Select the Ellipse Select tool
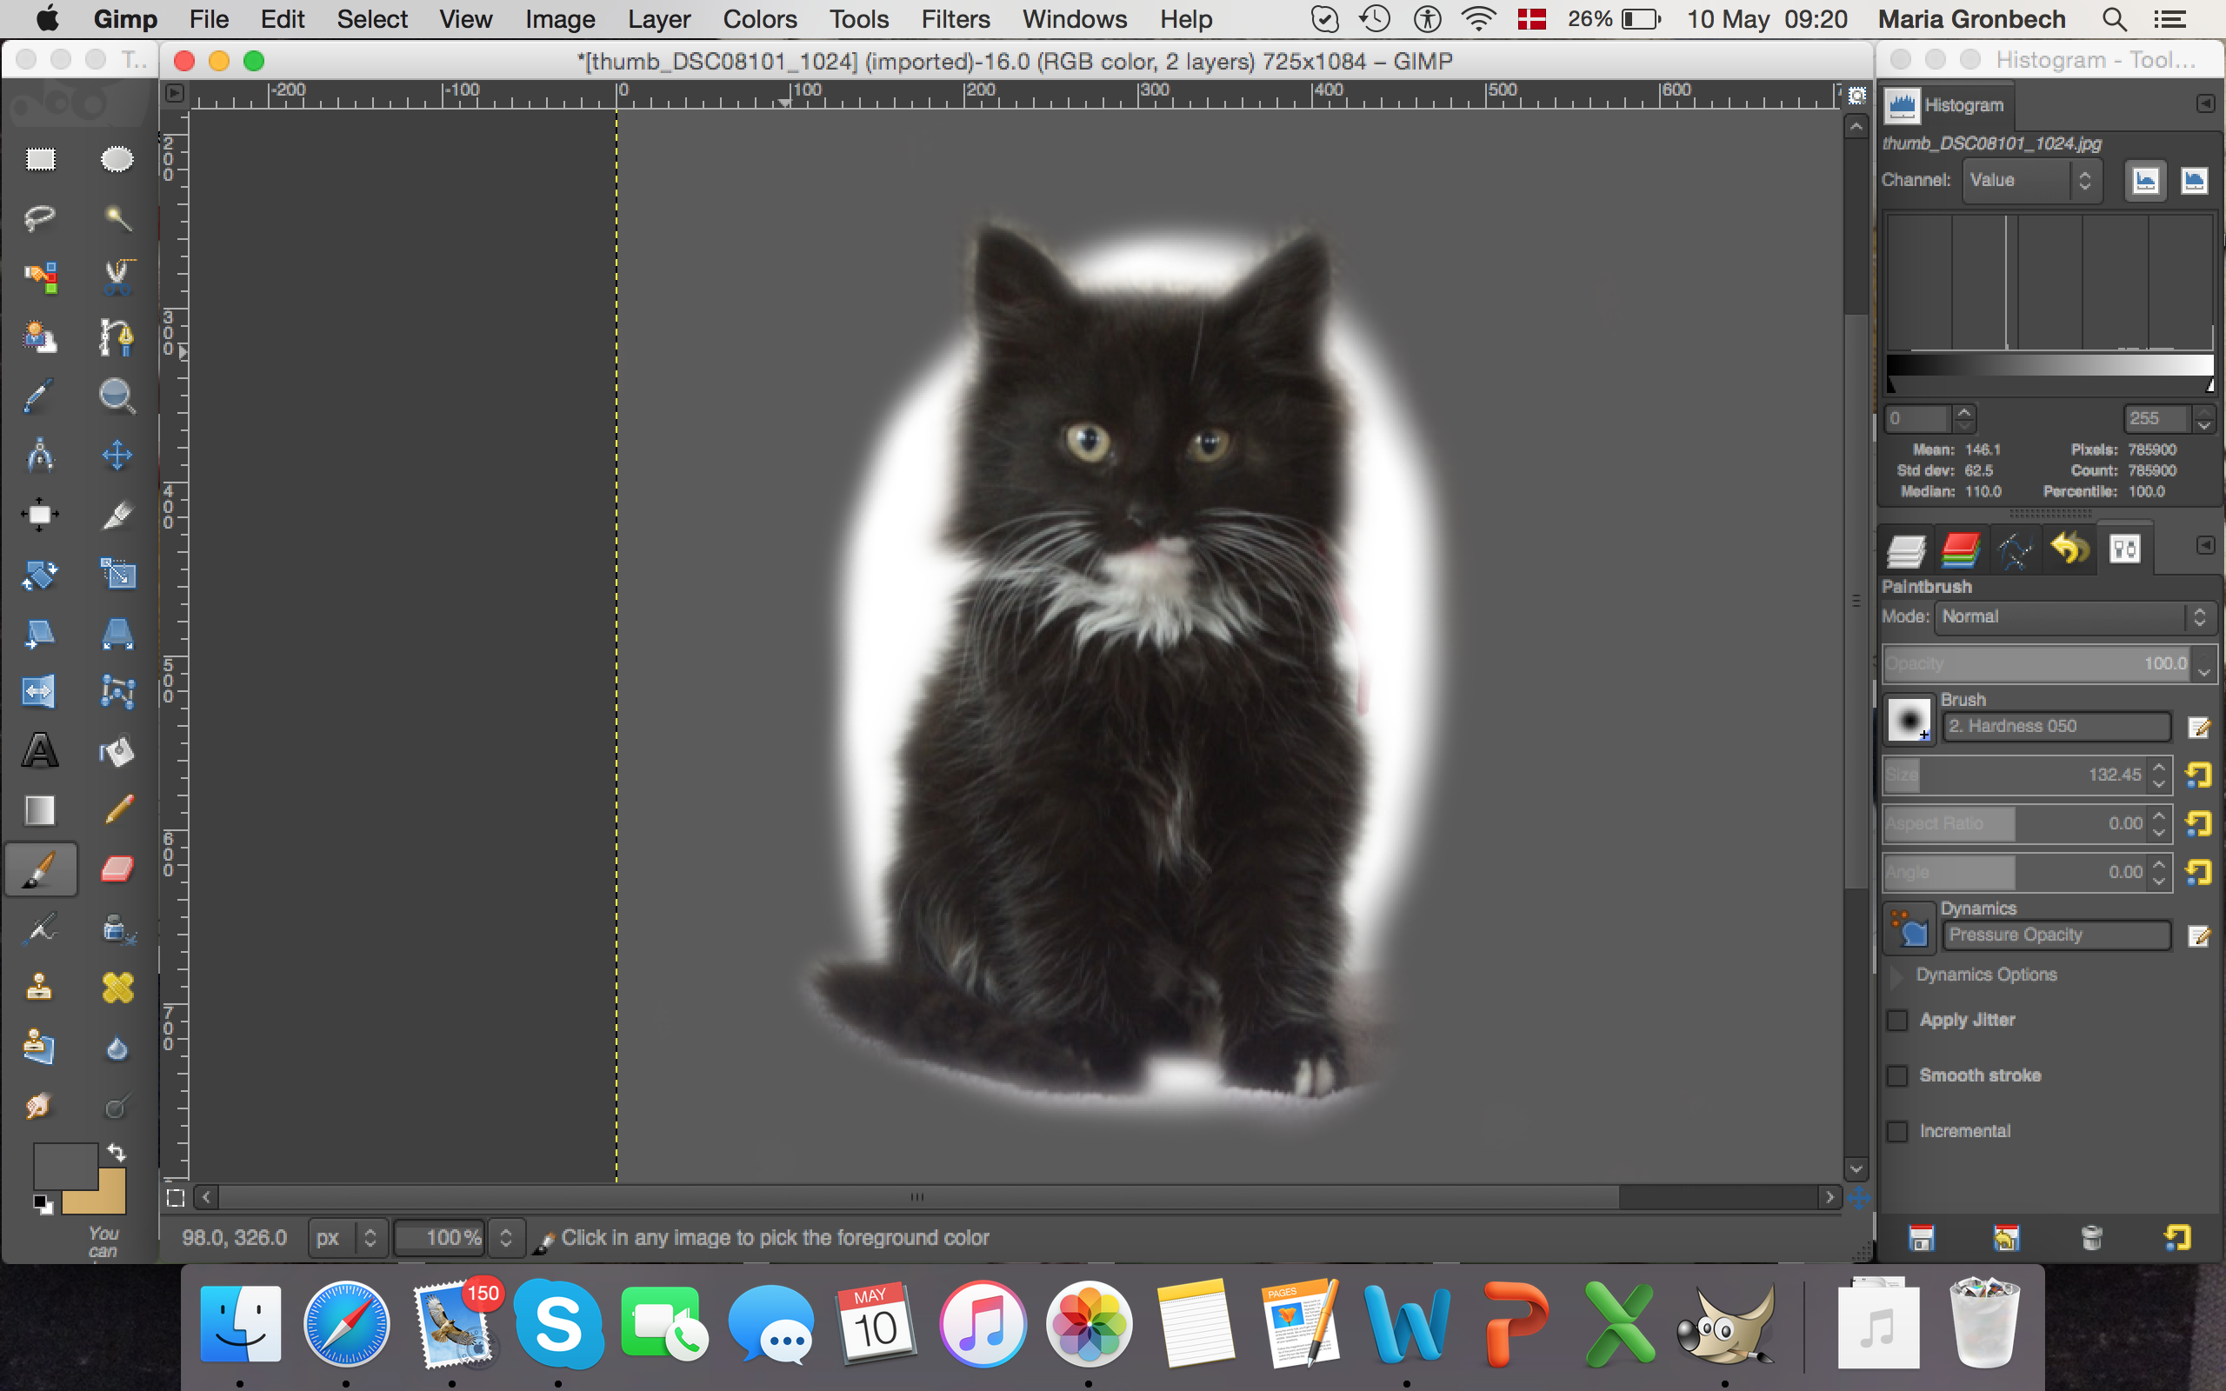This screenshot has width=2226, height=1391. (117, 159)
